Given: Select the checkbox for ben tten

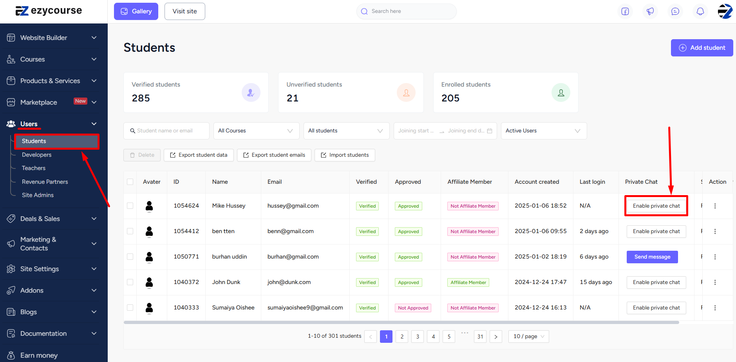Looking at the screenshot, I should [x=130, y=231].
